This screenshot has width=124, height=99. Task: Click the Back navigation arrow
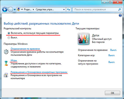[5, 10]
